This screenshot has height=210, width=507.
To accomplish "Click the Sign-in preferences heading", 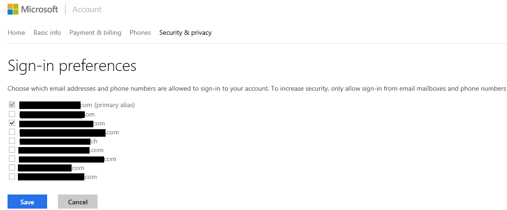I will click(x=72, y=65).
